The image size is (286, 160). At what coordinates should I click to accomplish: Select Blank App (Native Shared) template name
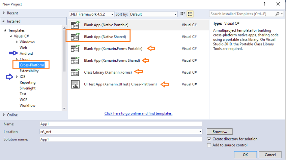point(105,37)
